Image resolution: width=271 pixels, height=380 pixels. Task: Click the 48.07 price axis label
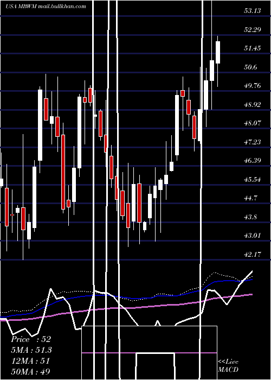[x=253, y=123]
